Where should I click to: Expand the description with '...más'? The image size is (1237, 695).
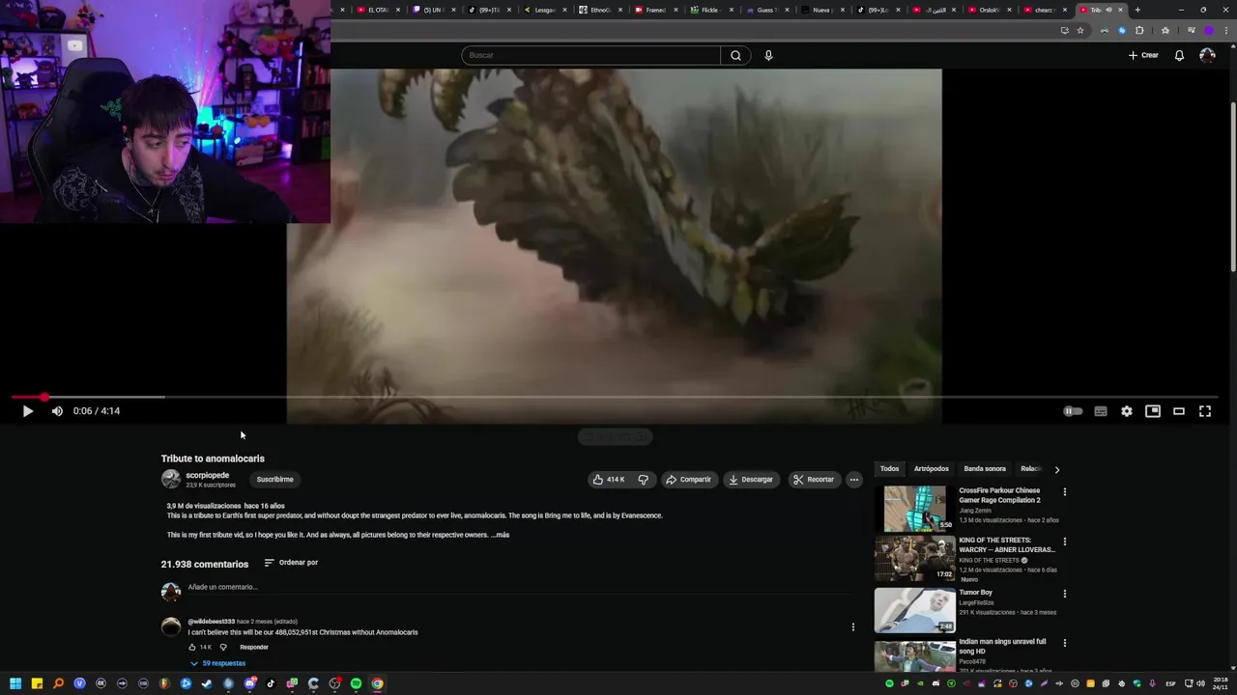click(500, 535)
